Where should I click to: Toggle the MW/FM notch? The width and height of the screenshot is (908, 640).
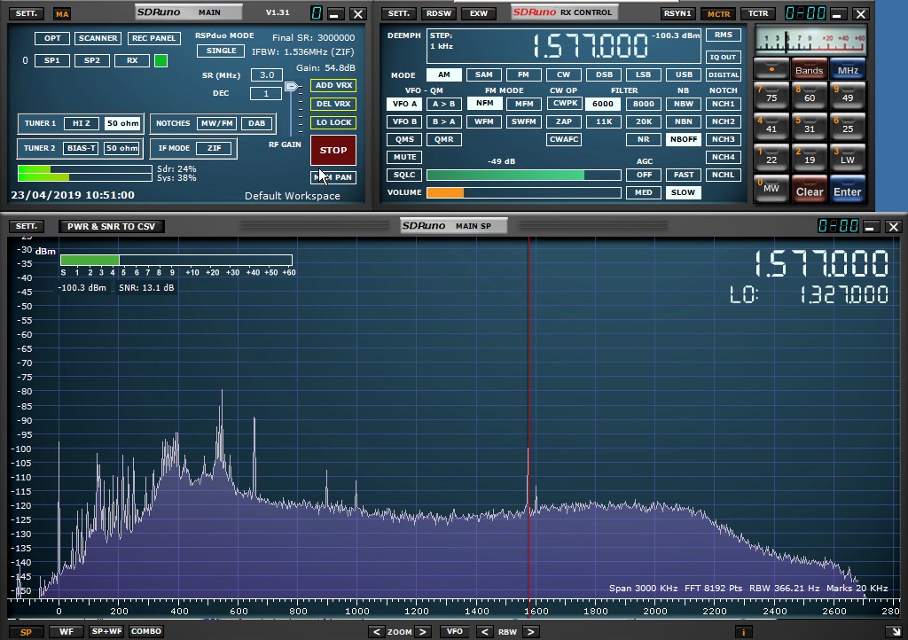[216, 123]
